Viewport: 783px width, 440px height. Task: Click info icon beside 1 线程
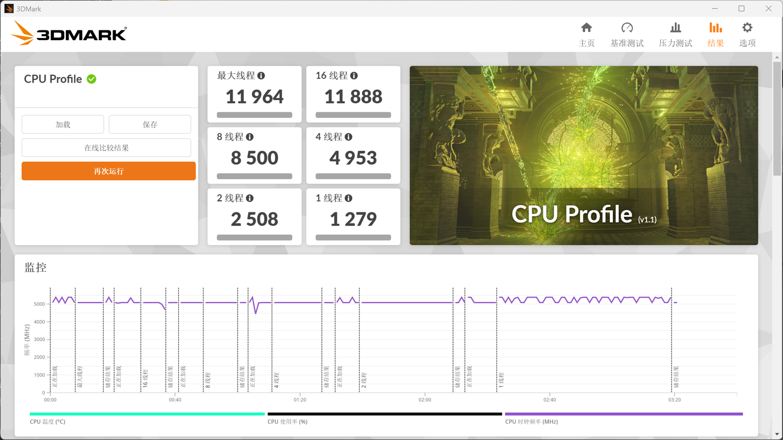349,198
